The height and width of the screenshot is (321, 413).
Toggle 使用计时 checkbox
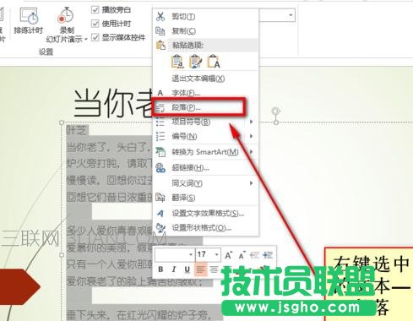[x=95, y=24]
